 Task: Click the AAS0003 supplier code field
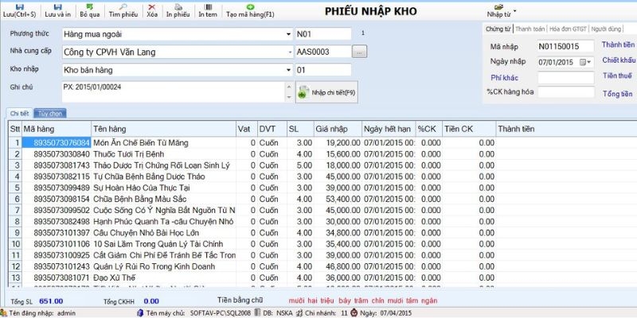pos(323,52)
